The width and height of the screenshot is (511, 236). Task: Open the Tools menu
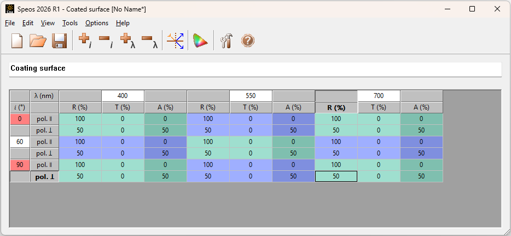click(70, 23)
